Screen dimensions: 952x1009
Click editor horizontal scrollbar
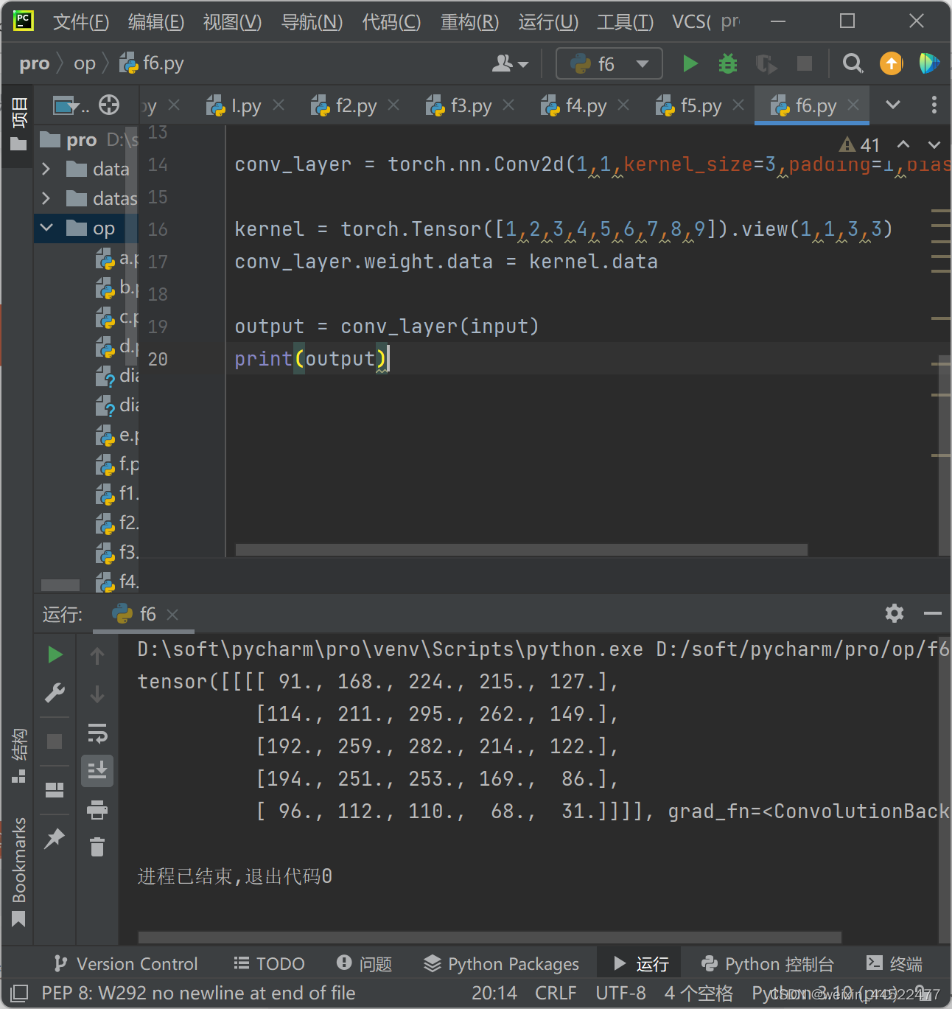click(x=522, y=550)
